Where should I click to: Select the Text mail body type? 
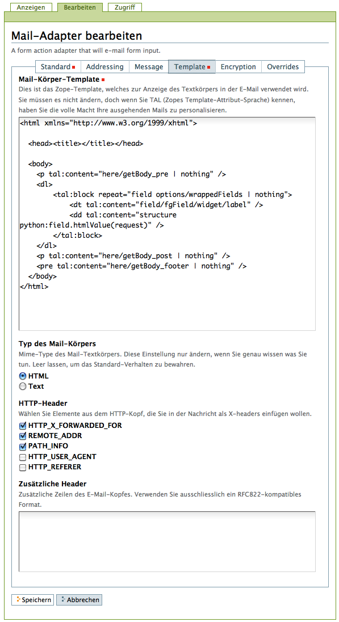click(23, 386)
